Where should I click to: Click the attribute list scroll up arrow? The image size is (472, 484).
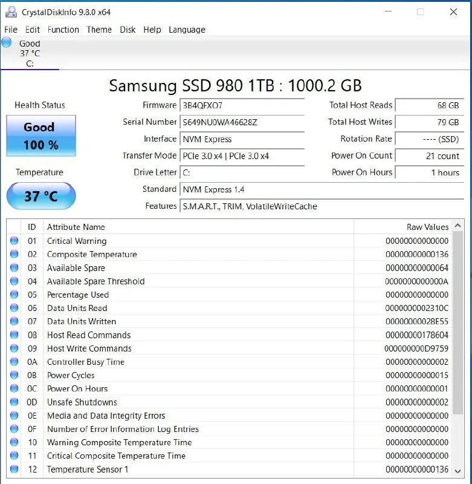coord(458,226)
